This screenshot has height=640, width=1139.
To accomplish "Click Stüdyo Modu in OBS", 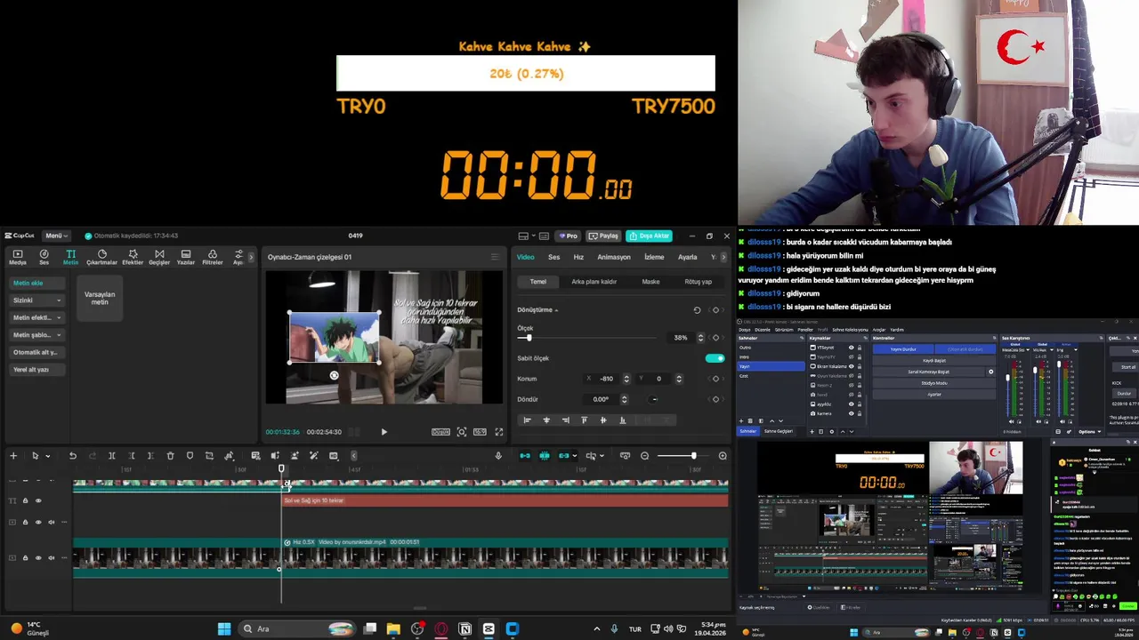I will coord(933,383).
